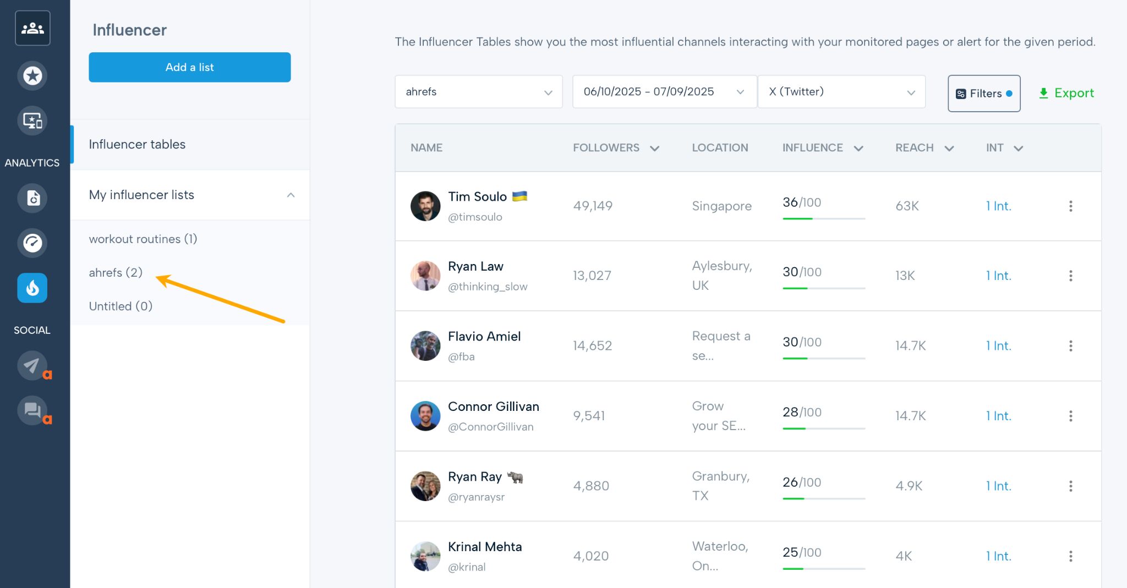
Task: Select the people/influencers icon in sidebar
Action: tap(32, 27)
